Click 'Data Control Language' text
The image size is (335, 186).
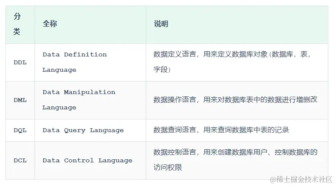[x=87, y=161]
